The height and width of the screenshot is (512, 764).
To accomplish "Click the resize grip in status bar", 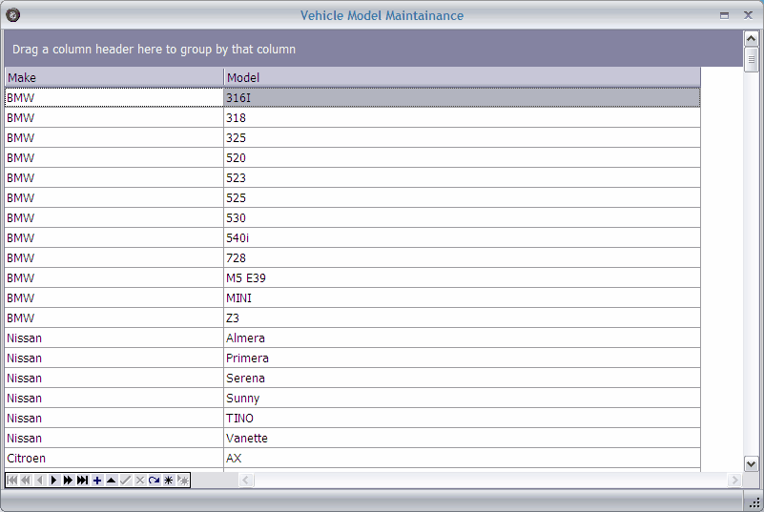I will [754, 502].
